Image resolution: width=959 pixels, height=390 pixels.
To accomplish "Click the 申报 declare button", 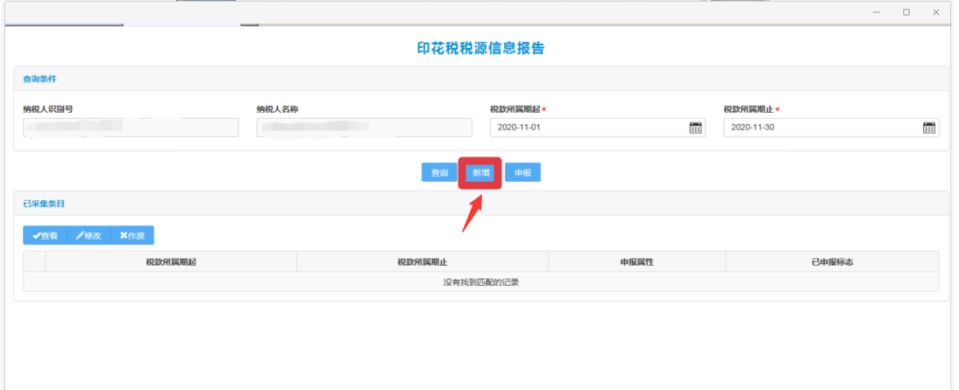I will coord(522,173).
